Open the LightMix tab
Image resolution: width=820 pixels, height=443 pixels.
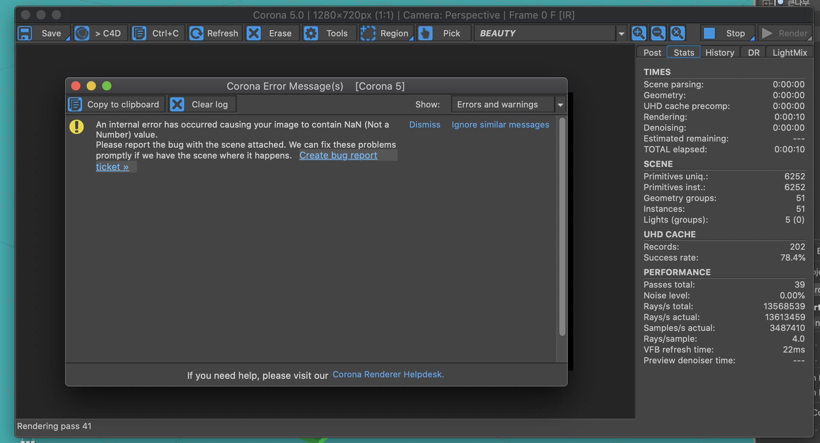[x=790, y=53]
